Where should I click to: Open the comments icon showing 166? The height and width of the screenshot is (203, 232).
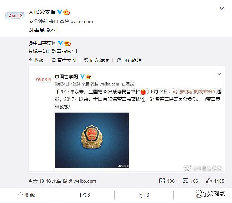pyautogui.click(x=190, y=181)
